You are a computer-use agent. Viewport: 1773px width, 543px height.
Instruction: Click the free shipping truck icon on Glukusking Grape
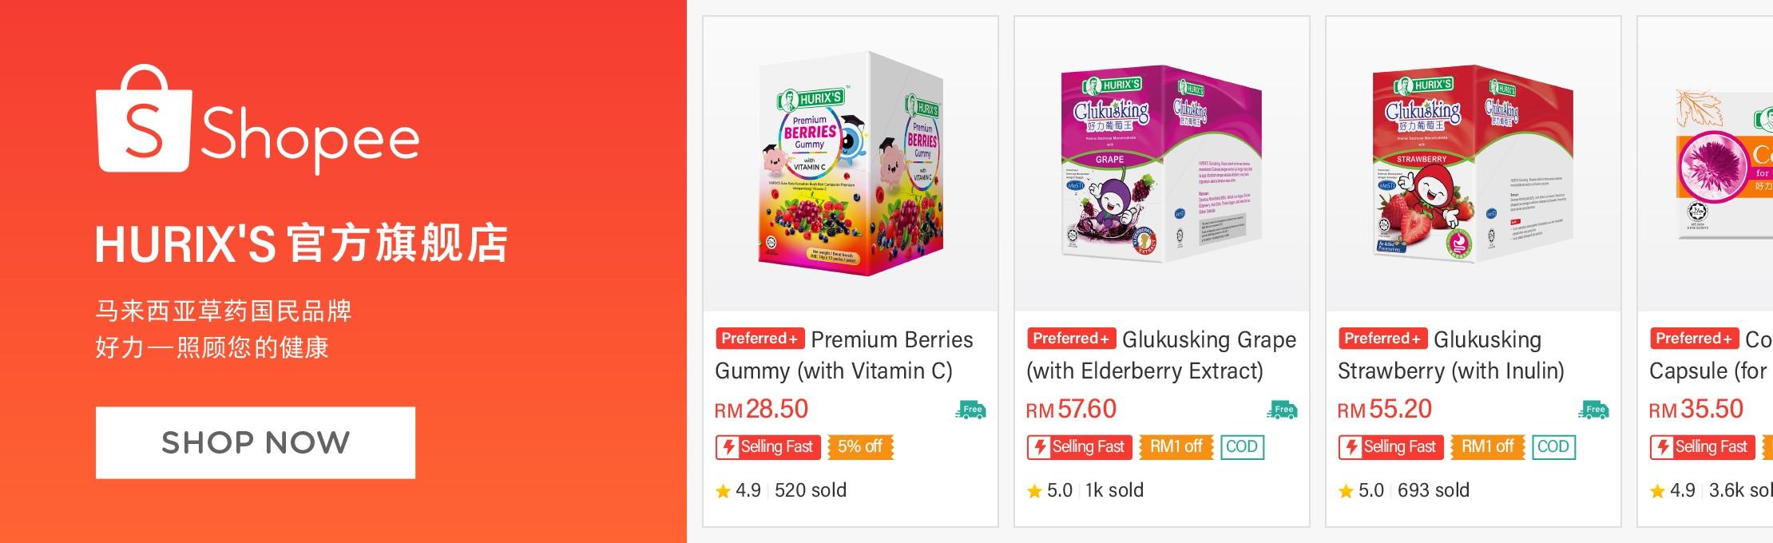1282,410
